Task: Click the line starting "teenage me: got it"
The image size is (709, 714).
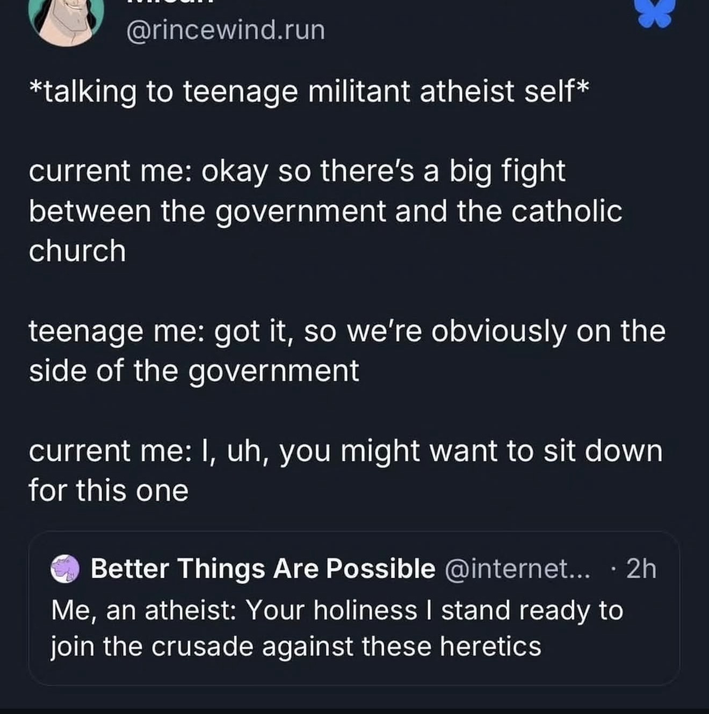Action: coord(347,331)
